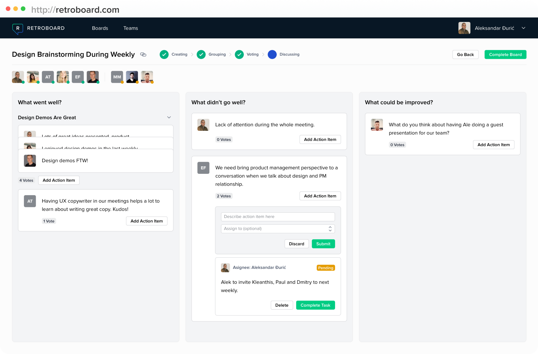Screen dimensions: 538x354
Task: Open the Boards menu
Action: (100, 28)
